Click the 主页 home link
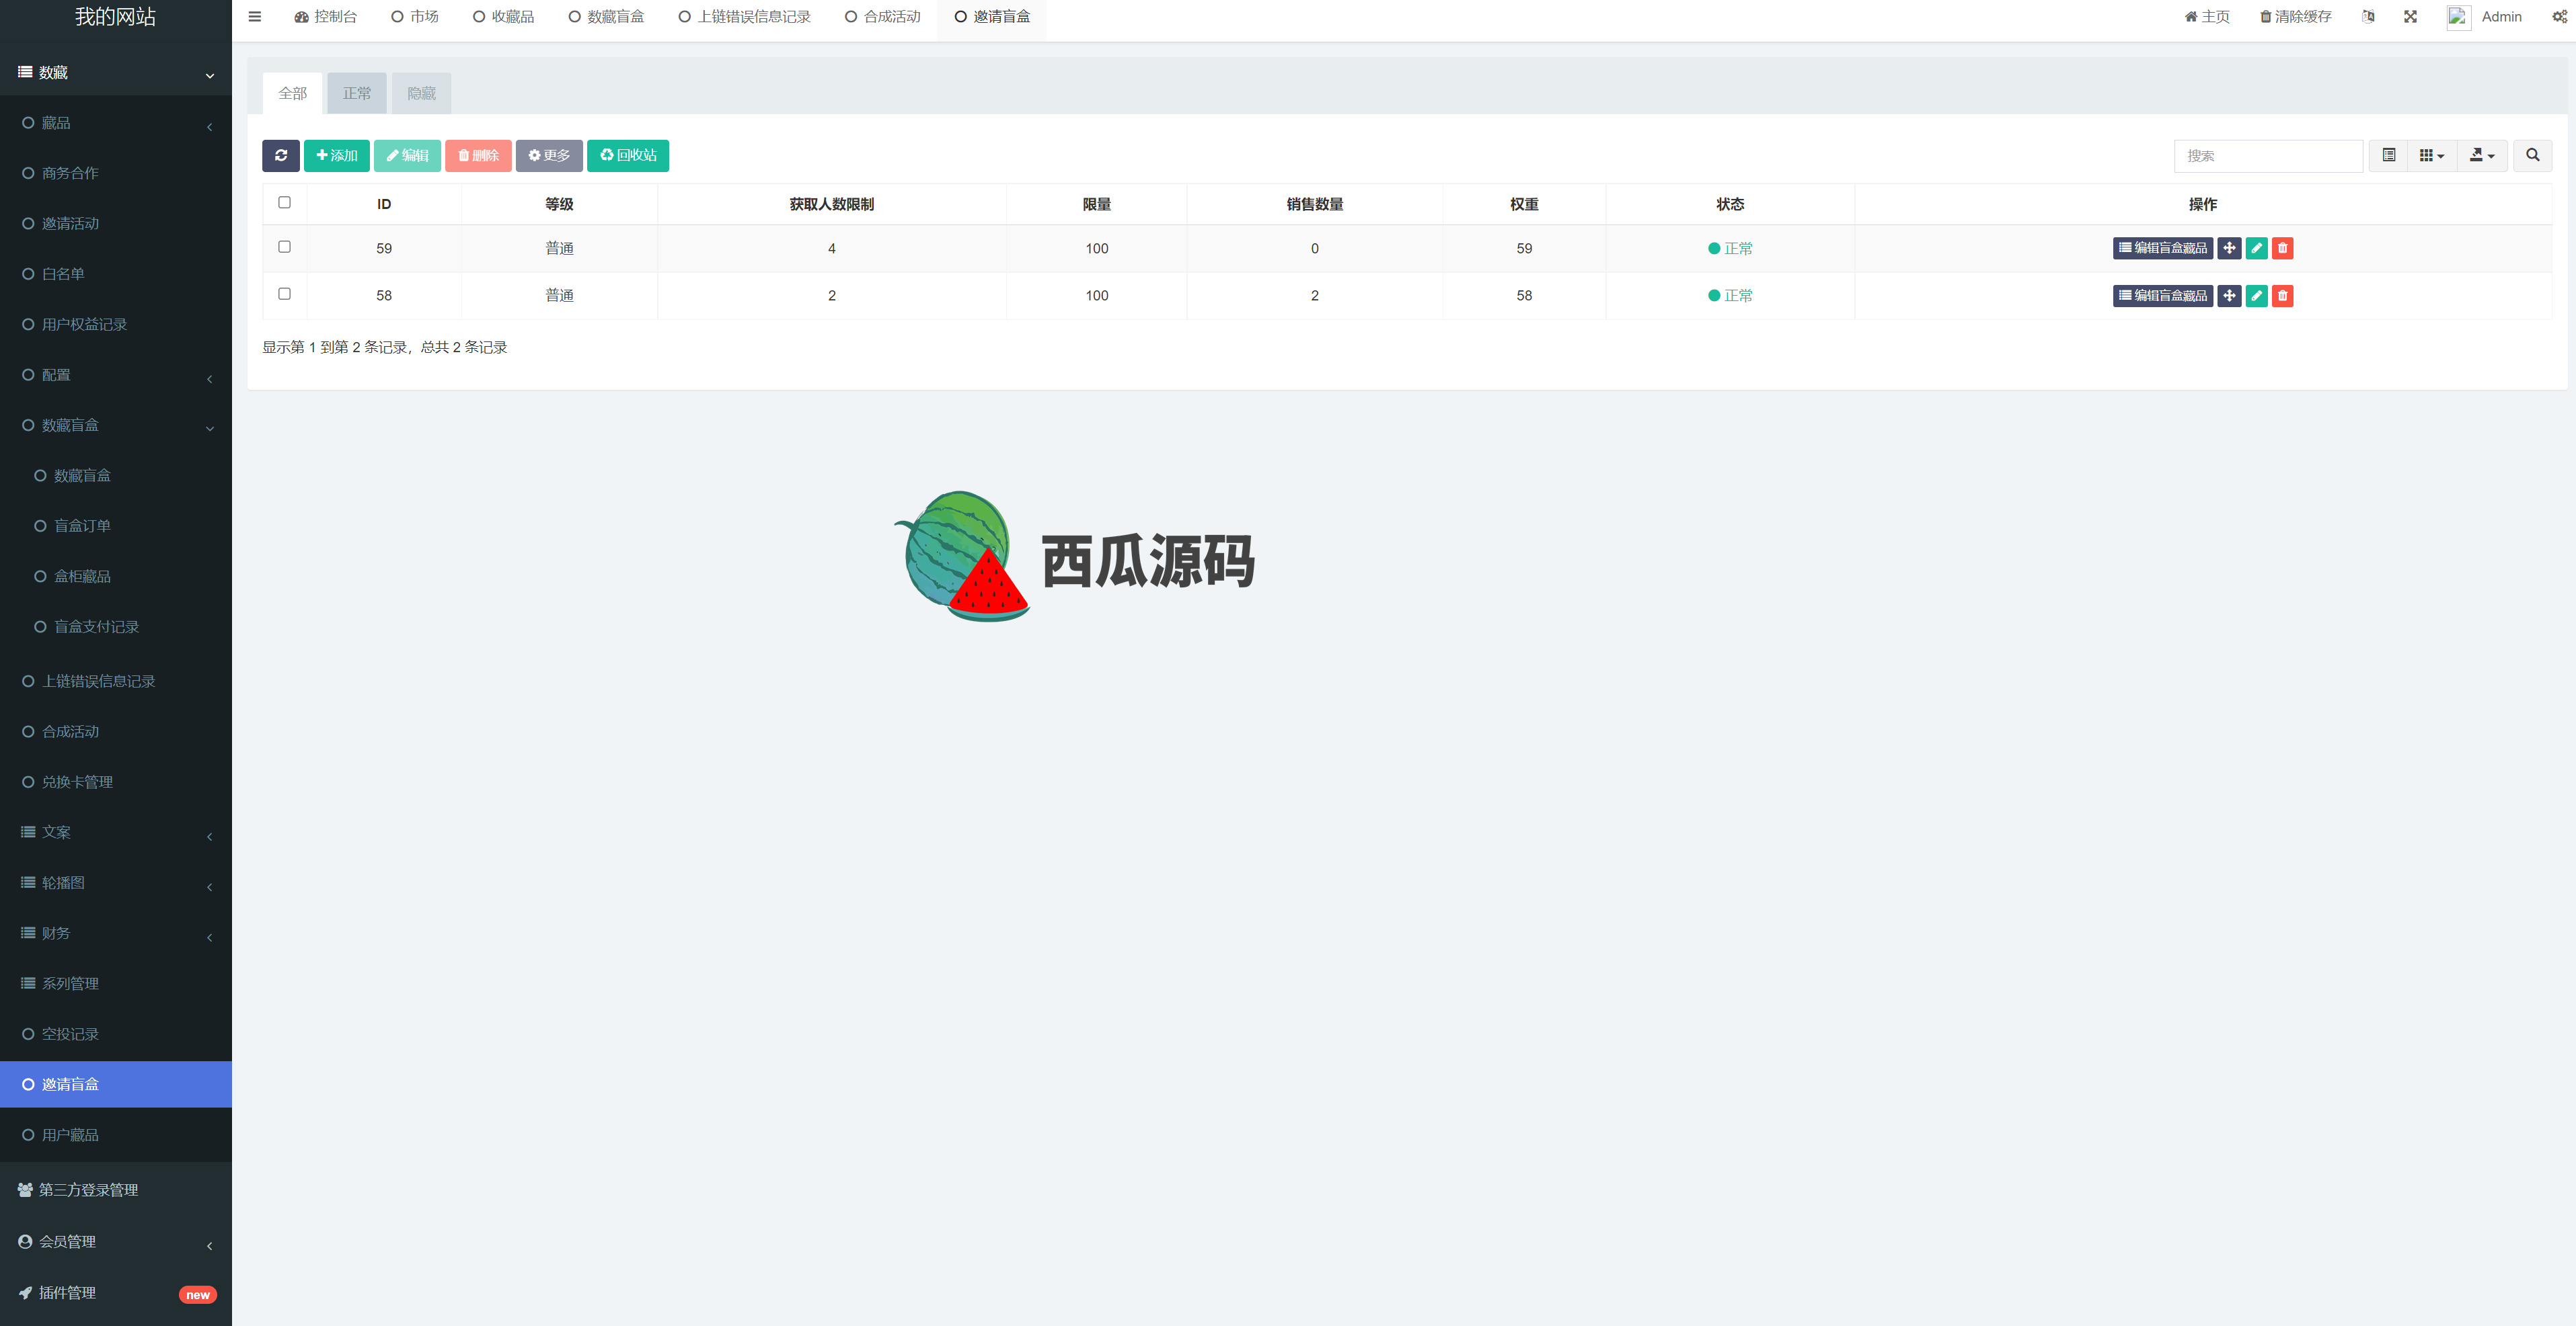The width and height of the screenshot is (2576, 1326). (2207, 17)
